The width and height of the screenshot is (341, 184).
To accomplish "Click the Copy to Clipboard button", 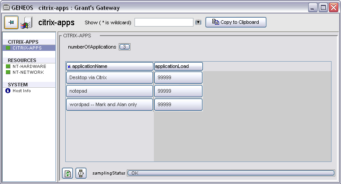I will (x=236, y=22).
